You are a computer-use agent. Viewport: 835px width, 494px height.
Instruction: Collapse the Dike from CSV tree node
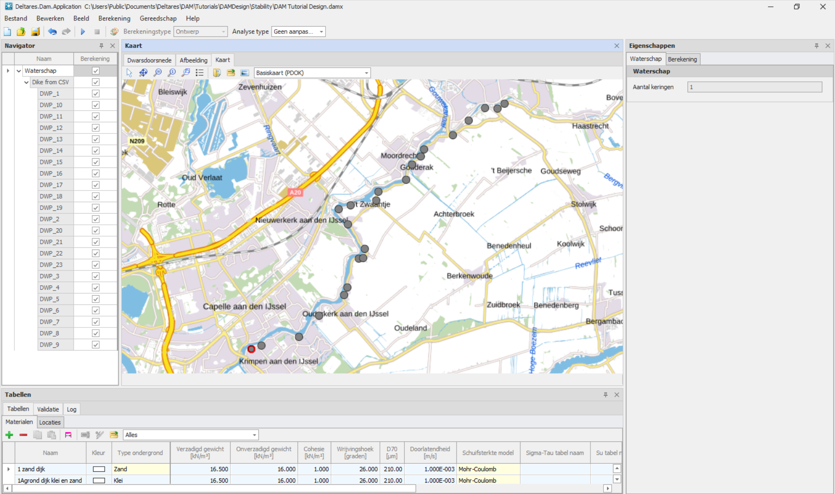click(27, 82)
